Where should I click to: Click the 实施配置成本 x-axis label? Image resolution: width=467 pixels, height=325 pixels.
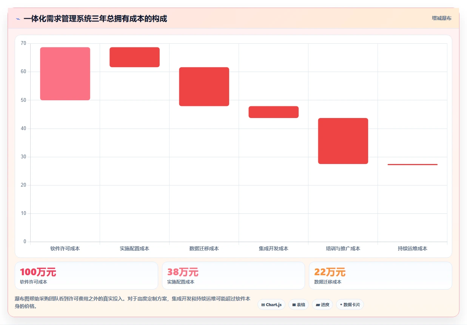(134, 249)
